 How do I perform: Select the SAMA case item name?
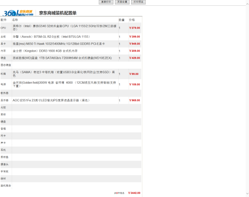tap(64, 74)
